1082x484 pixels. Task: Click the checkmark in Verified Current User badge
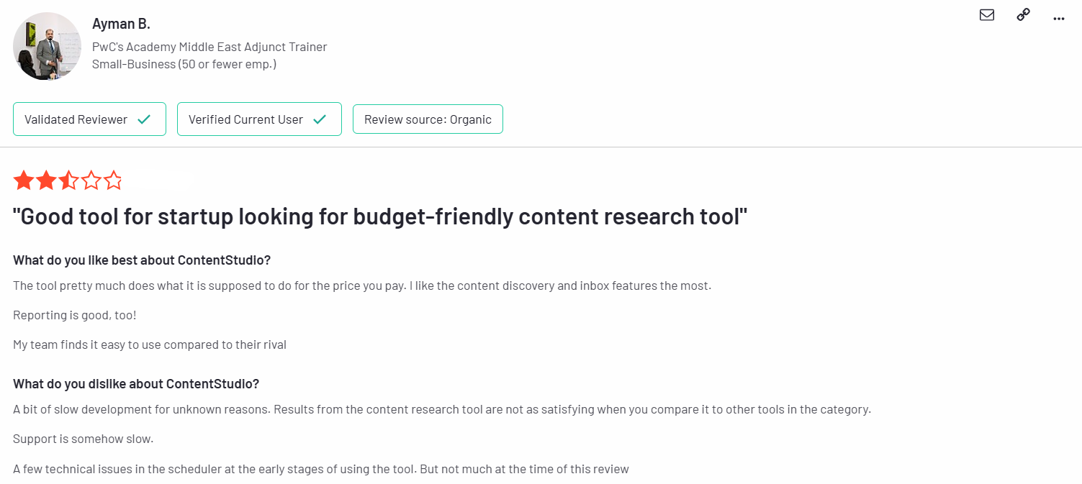click(x=320, y=119)
